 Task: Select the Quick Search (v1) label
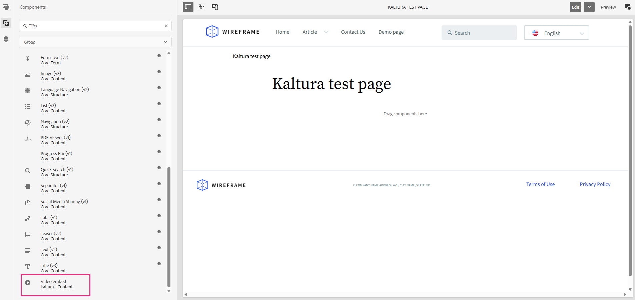tap(57, 169)
